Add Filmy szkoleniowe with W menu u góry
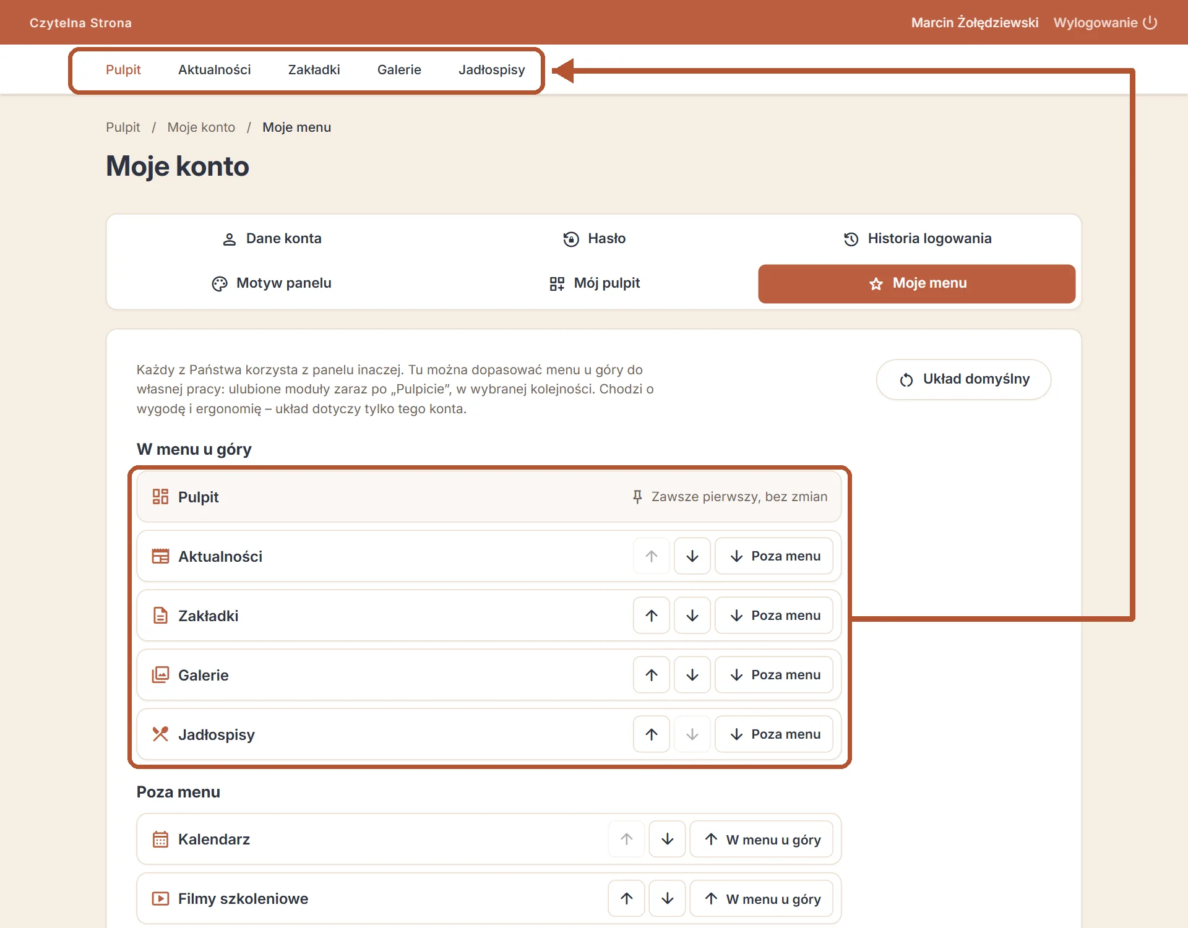The height and width of the screenshot is (928, 1188). tap(762, 899)
